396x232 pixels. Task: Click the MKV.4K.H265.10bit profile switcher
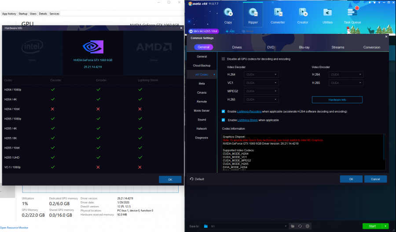coord(204,31)
